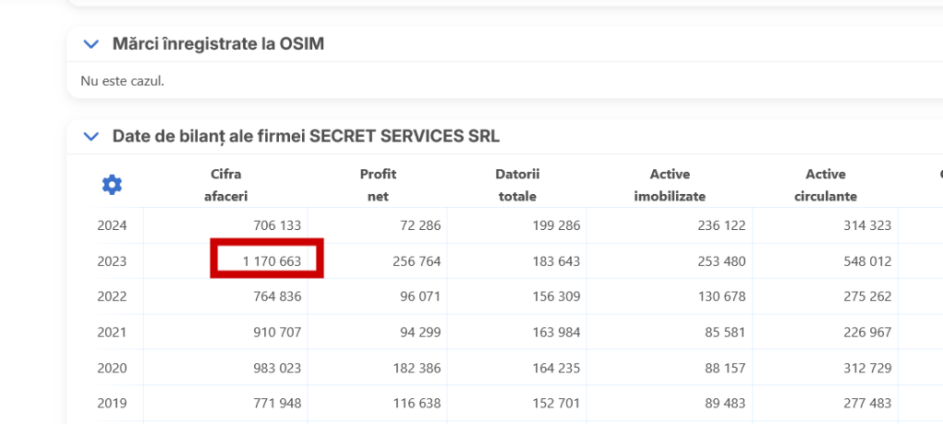Select the 2020 total debts value 164 235
The image size is (943, 424).
(556, 368)
